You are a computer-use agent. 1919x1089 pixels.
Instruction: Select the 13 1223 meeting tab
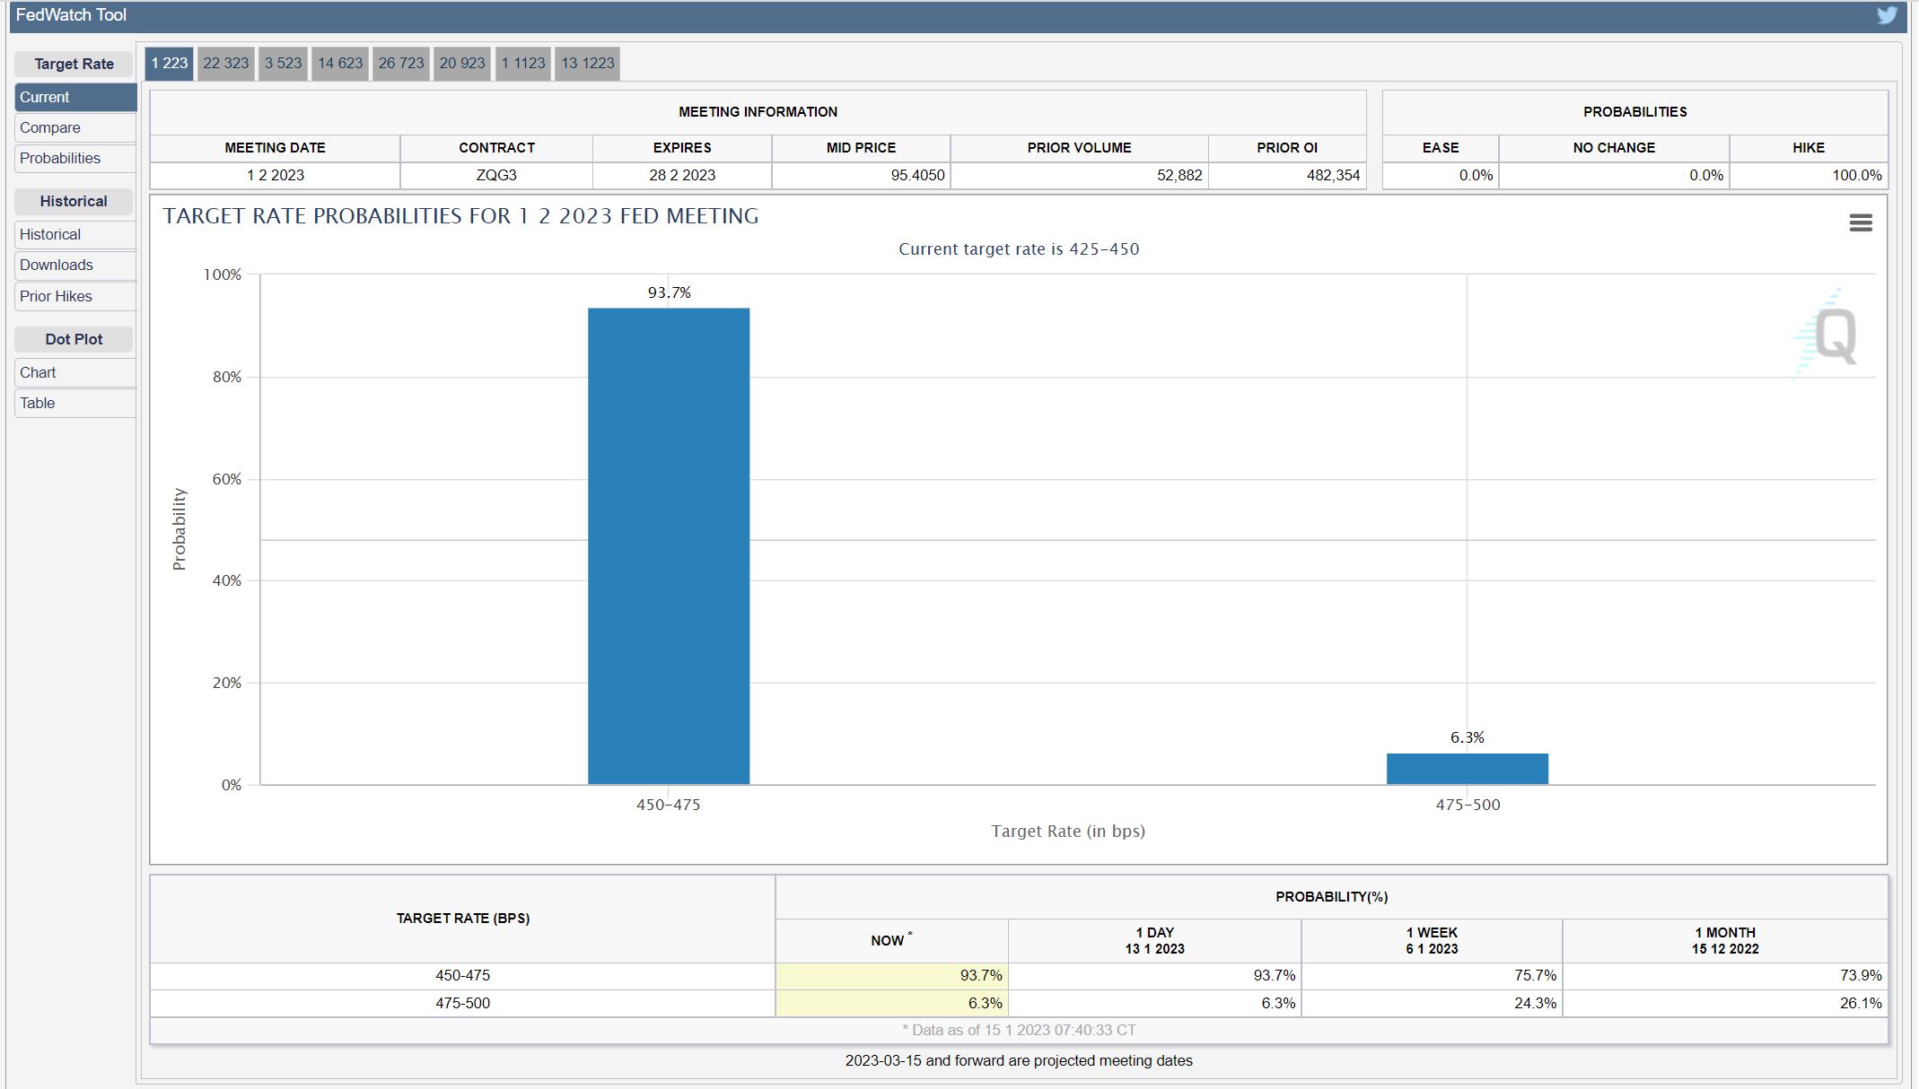click(x=588, y=63)
